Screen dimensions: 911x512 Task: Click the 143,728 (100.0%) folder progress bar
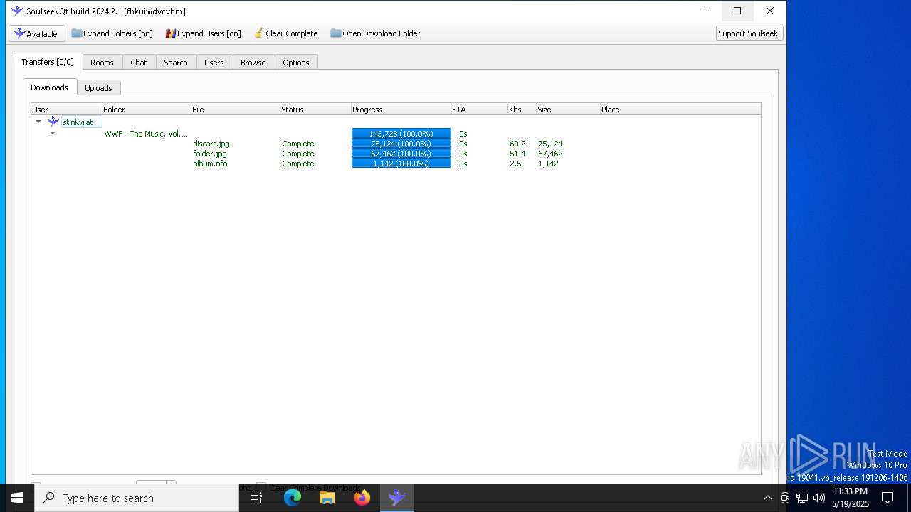pyautogui.click(x=401, y=134)
